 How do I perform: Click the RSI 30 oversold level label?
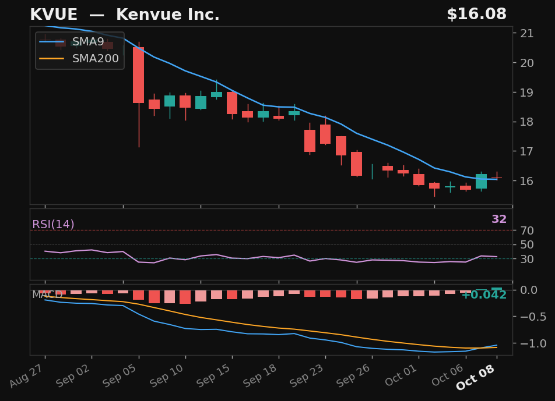tap(526, 259)
